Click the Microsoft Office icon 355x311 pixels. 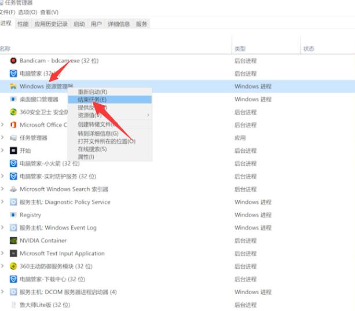13,125
